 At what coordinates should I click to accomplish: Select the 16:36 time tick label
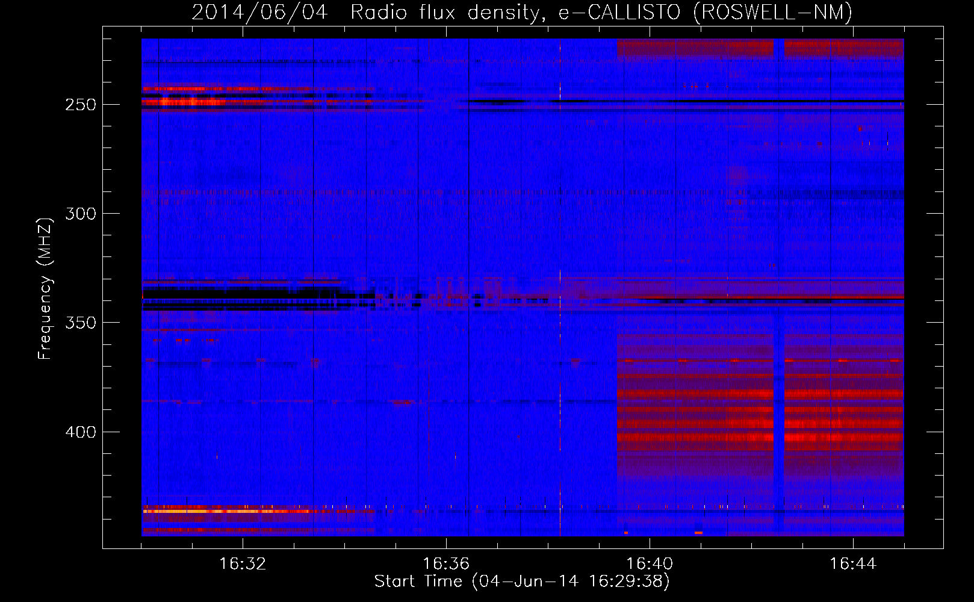[446, 564]
